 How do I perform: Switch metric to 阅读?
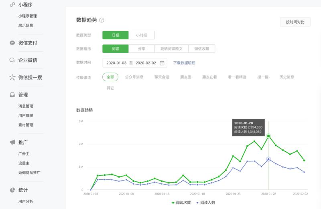[116, 48]
